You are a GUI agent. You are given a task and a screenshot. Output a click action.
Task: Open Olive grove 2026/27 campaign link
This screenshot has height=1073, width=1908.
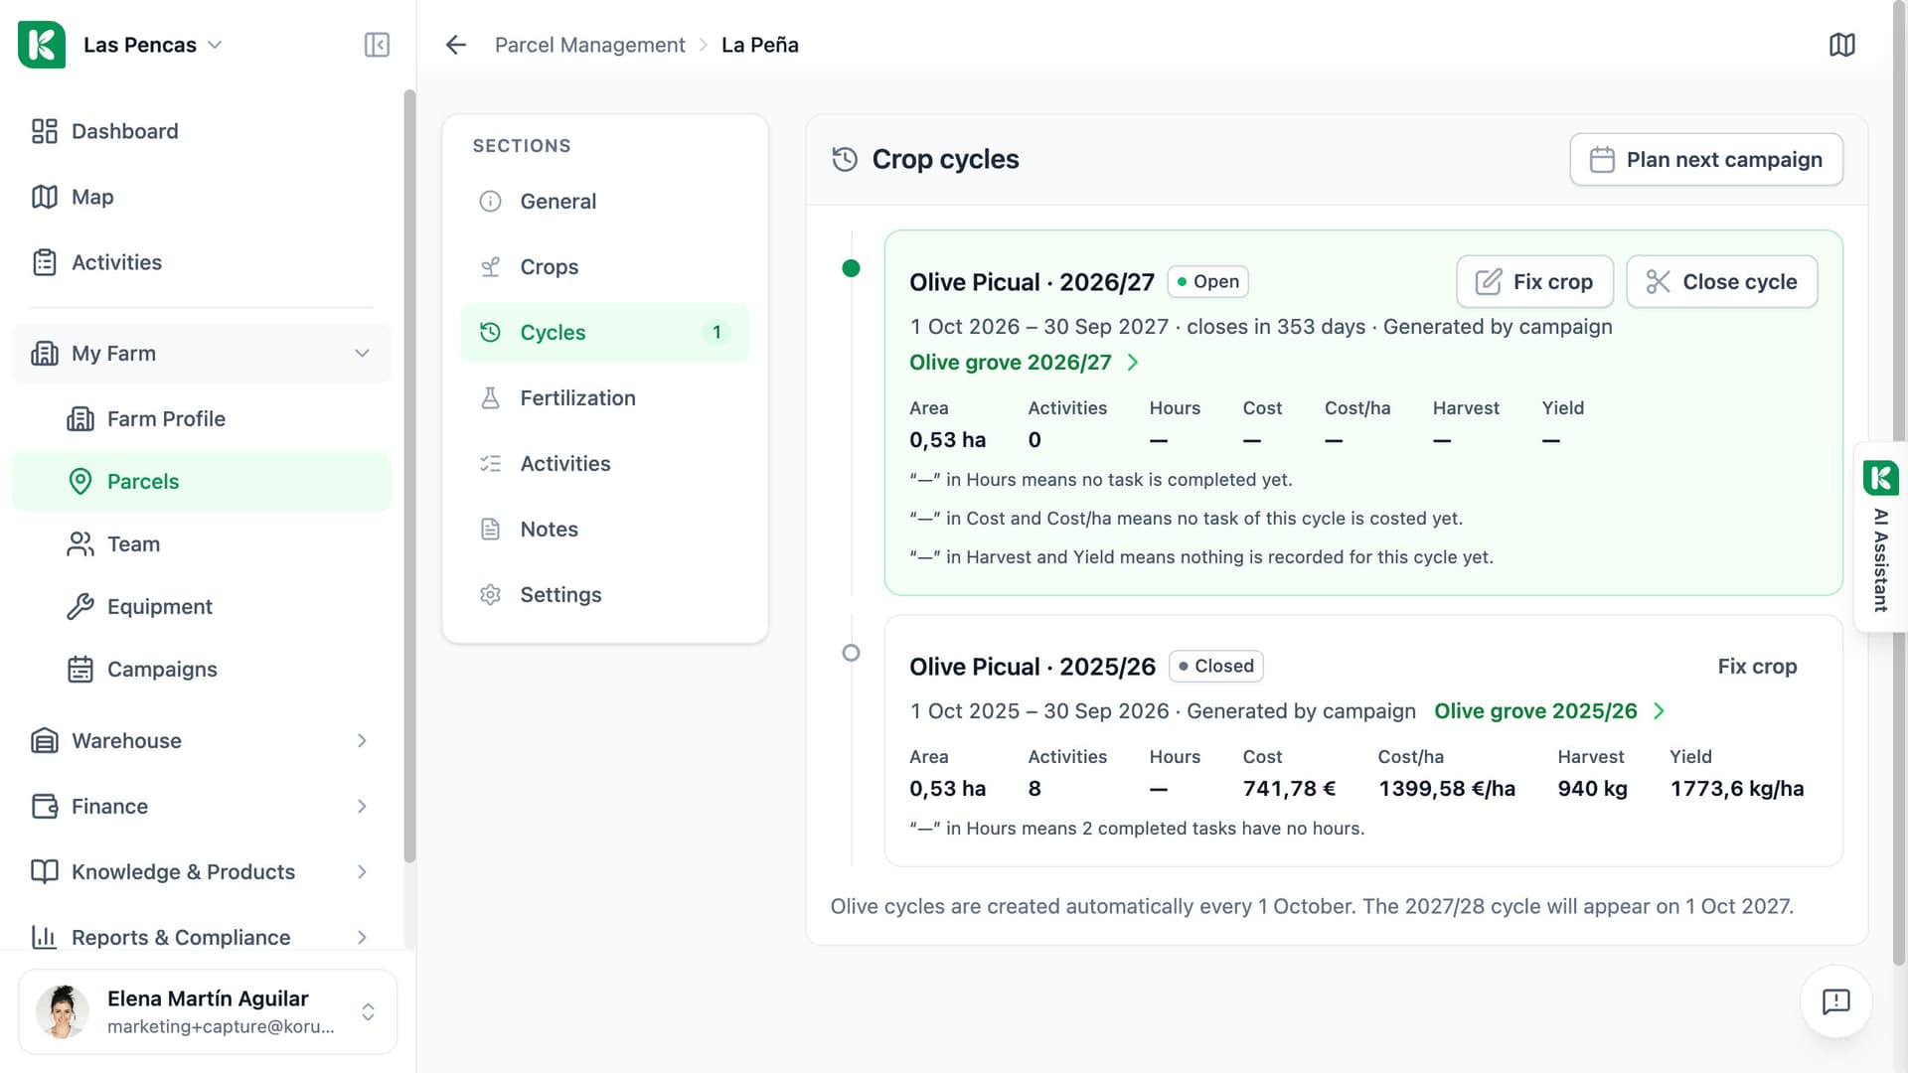pyautogui.click(x=1024, y=363)
